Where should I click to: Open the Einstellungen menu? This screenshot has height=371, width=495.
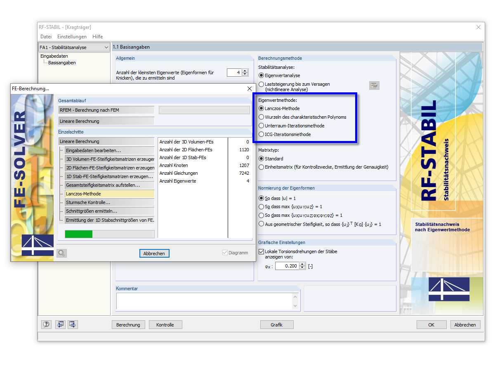click(x=72, y=37)
